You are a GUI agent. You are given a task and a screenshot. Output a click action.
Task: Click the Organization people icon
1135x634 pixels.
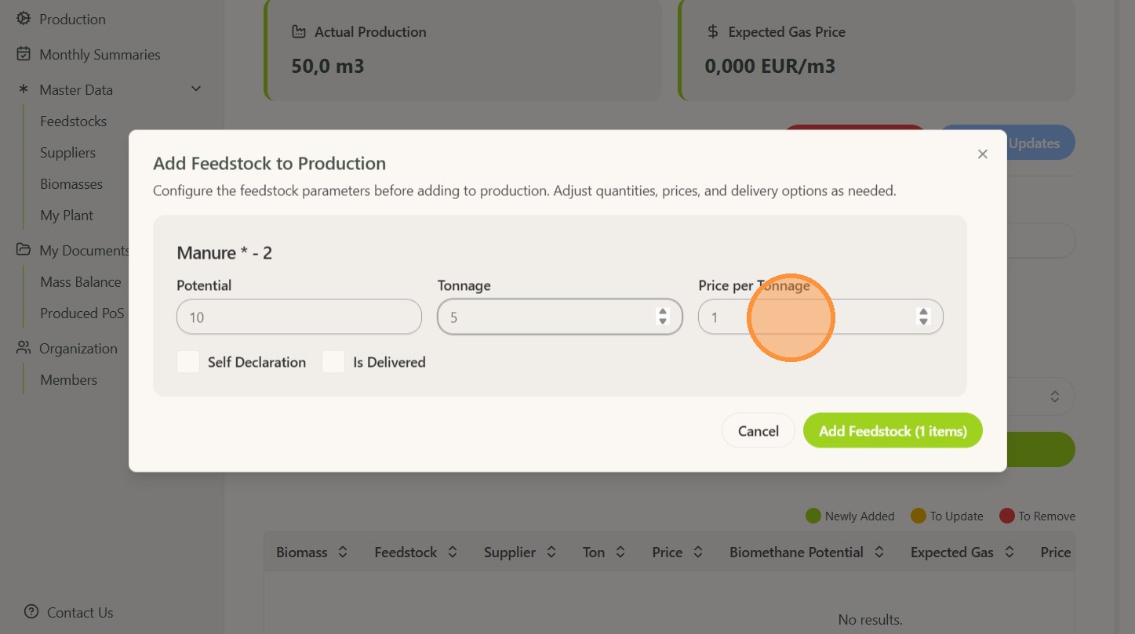click(24, 348)
